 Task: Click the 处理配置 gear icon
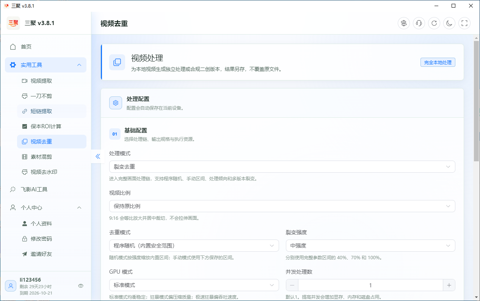coord(116,103)
